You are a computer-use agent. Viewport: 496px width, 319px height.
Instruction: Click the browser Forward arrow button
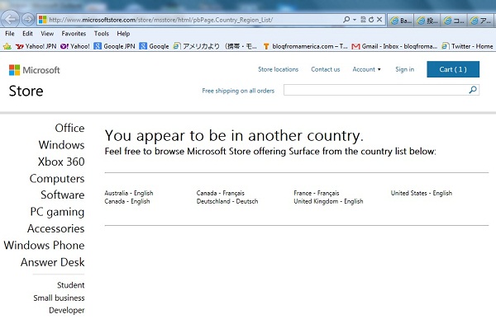coord(28,20)
